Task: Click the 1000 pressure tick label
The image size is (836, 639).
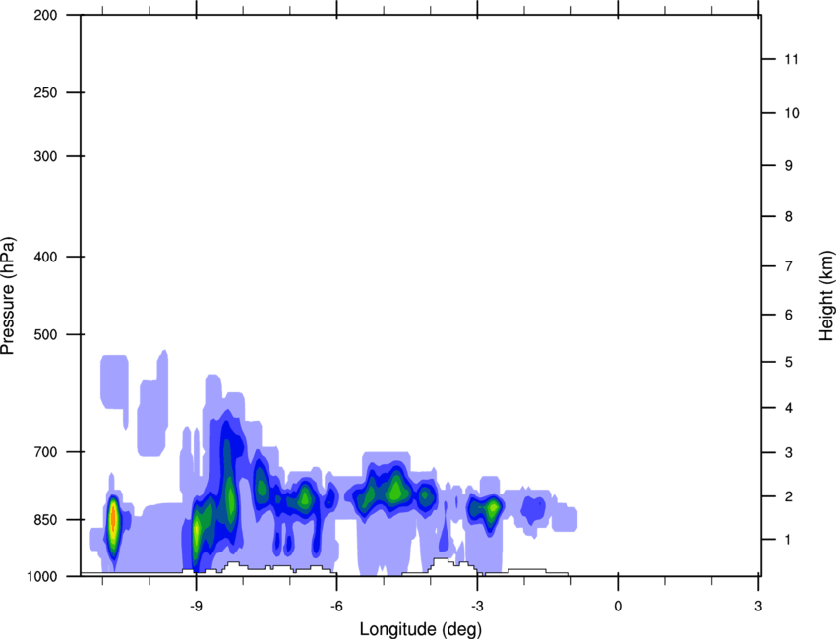Action: tap(42, 576)
